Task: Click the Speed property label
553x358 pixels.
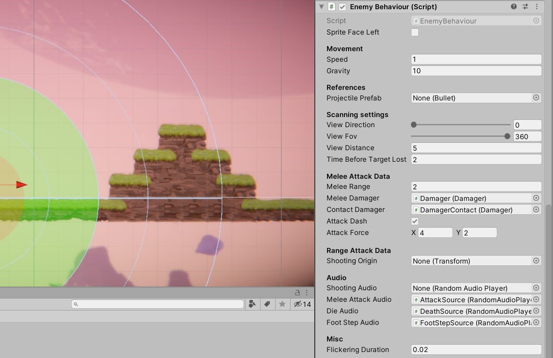Action: [x=337, y=59]
